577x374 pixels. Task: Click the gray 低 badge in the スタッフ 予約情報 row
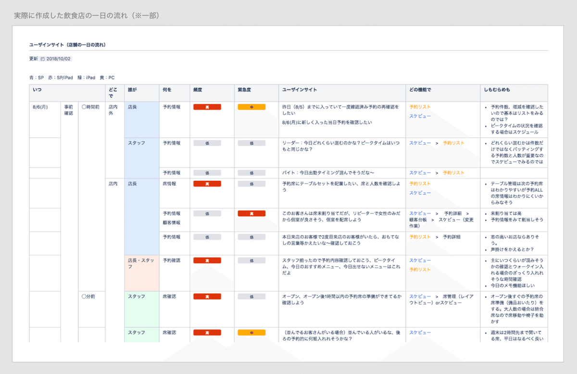point(207,143)
